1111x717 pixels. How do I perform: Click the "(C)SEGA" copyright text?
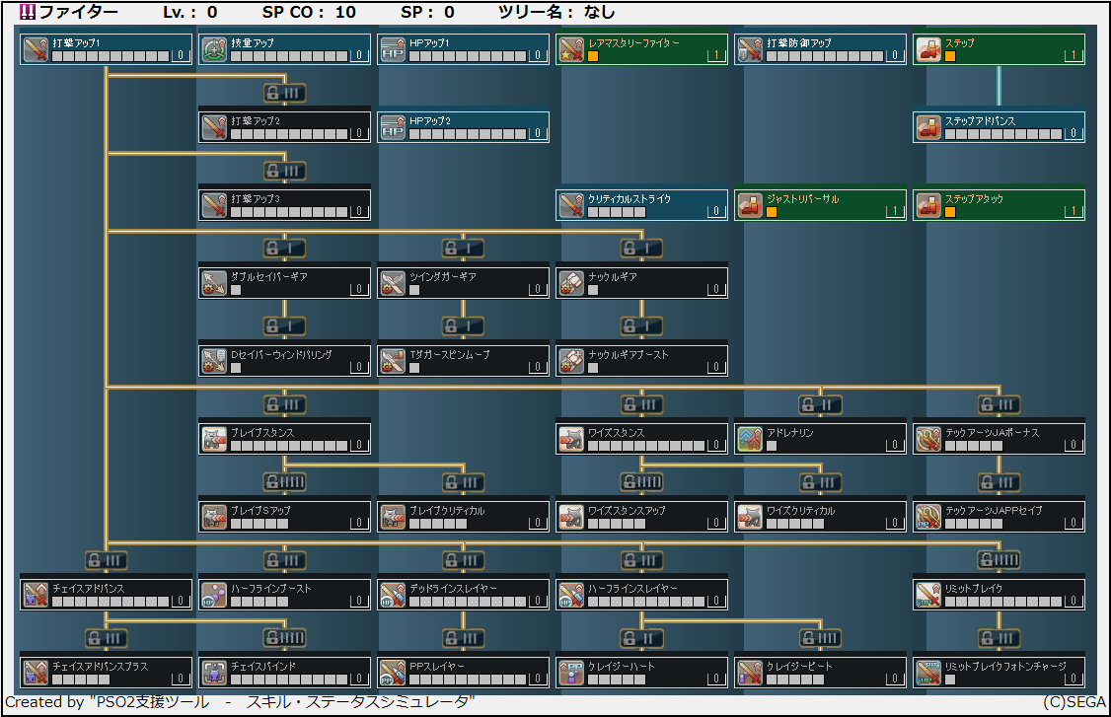[1074, 702]
